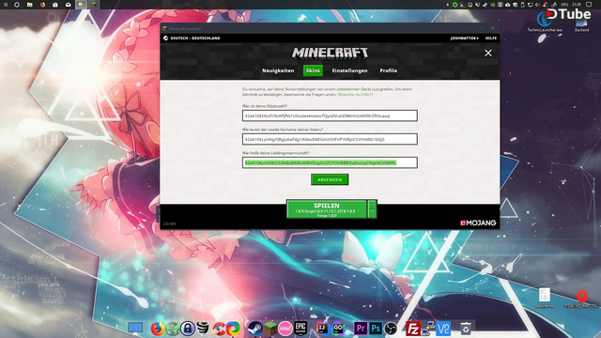
Task: Open the recycle bin in dock
Action: point(466,329)
